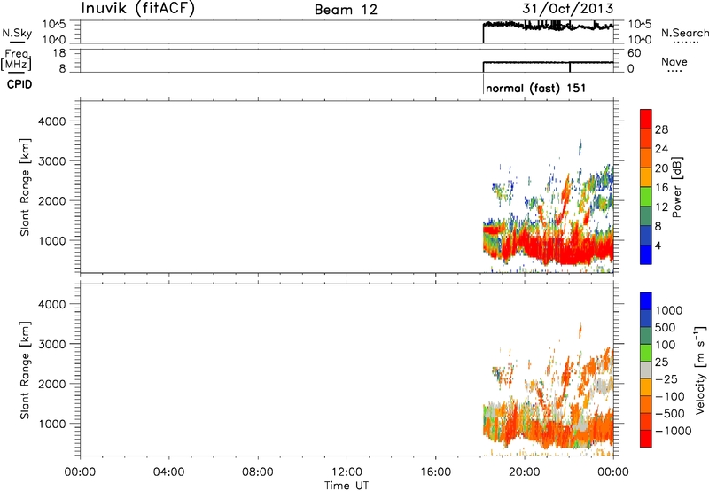
Task: Select the '04:00' time tick label
Action: pos(168,472)
